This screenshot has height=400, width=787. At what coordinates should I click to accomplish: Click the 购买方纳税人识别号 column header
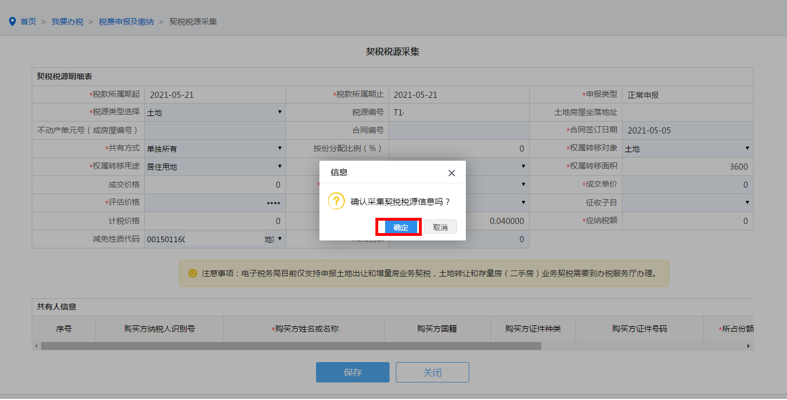[x=159, y=329]
